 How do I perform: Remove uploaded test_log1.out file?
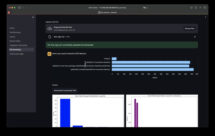pyautogui.click(x=195, y=37)
